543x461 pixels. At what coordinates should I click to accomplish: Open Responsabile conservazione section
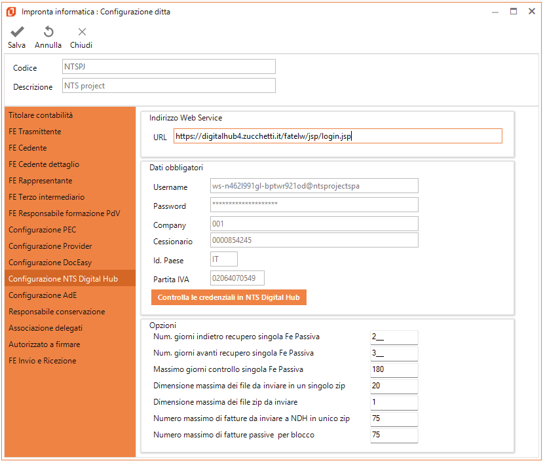(56, 312)
